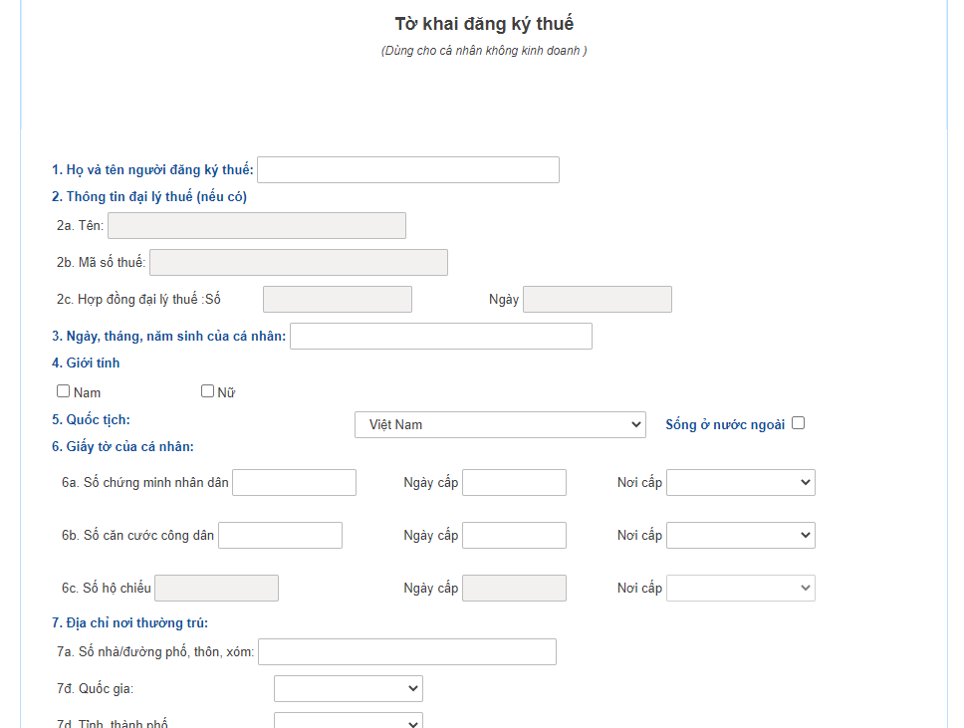Open the 7đ. Quốc gia dropdown
The width and height of the screenshot is (964, 728).
[x=348, y=688]
